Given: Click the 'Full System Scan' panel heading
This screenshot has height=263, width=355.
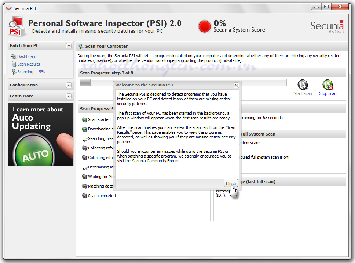Looking at the screenshot, I should click(258, 134).
